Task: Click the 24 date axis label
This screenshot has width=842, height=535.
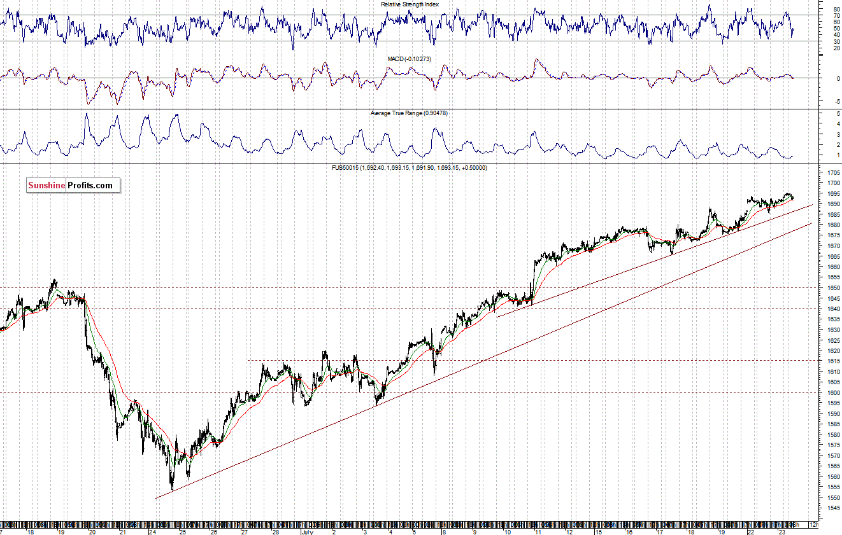Action: click(x=153, y=532)
